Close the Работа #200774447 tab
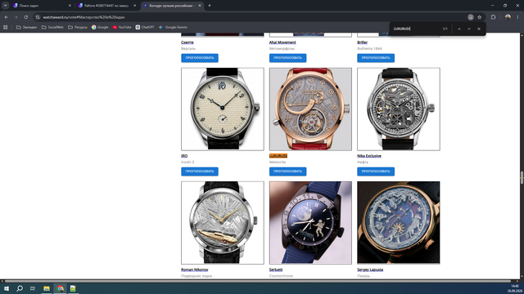The width and height of the screenshot is (524, 294). click(134, 6)
